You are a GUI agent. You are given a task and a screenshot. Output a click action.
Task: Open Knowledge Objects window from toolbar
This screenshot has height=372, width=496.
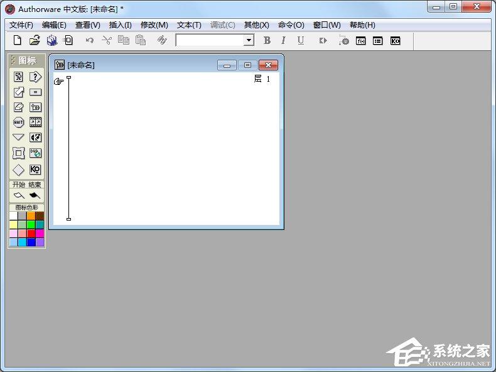[395, 41]
